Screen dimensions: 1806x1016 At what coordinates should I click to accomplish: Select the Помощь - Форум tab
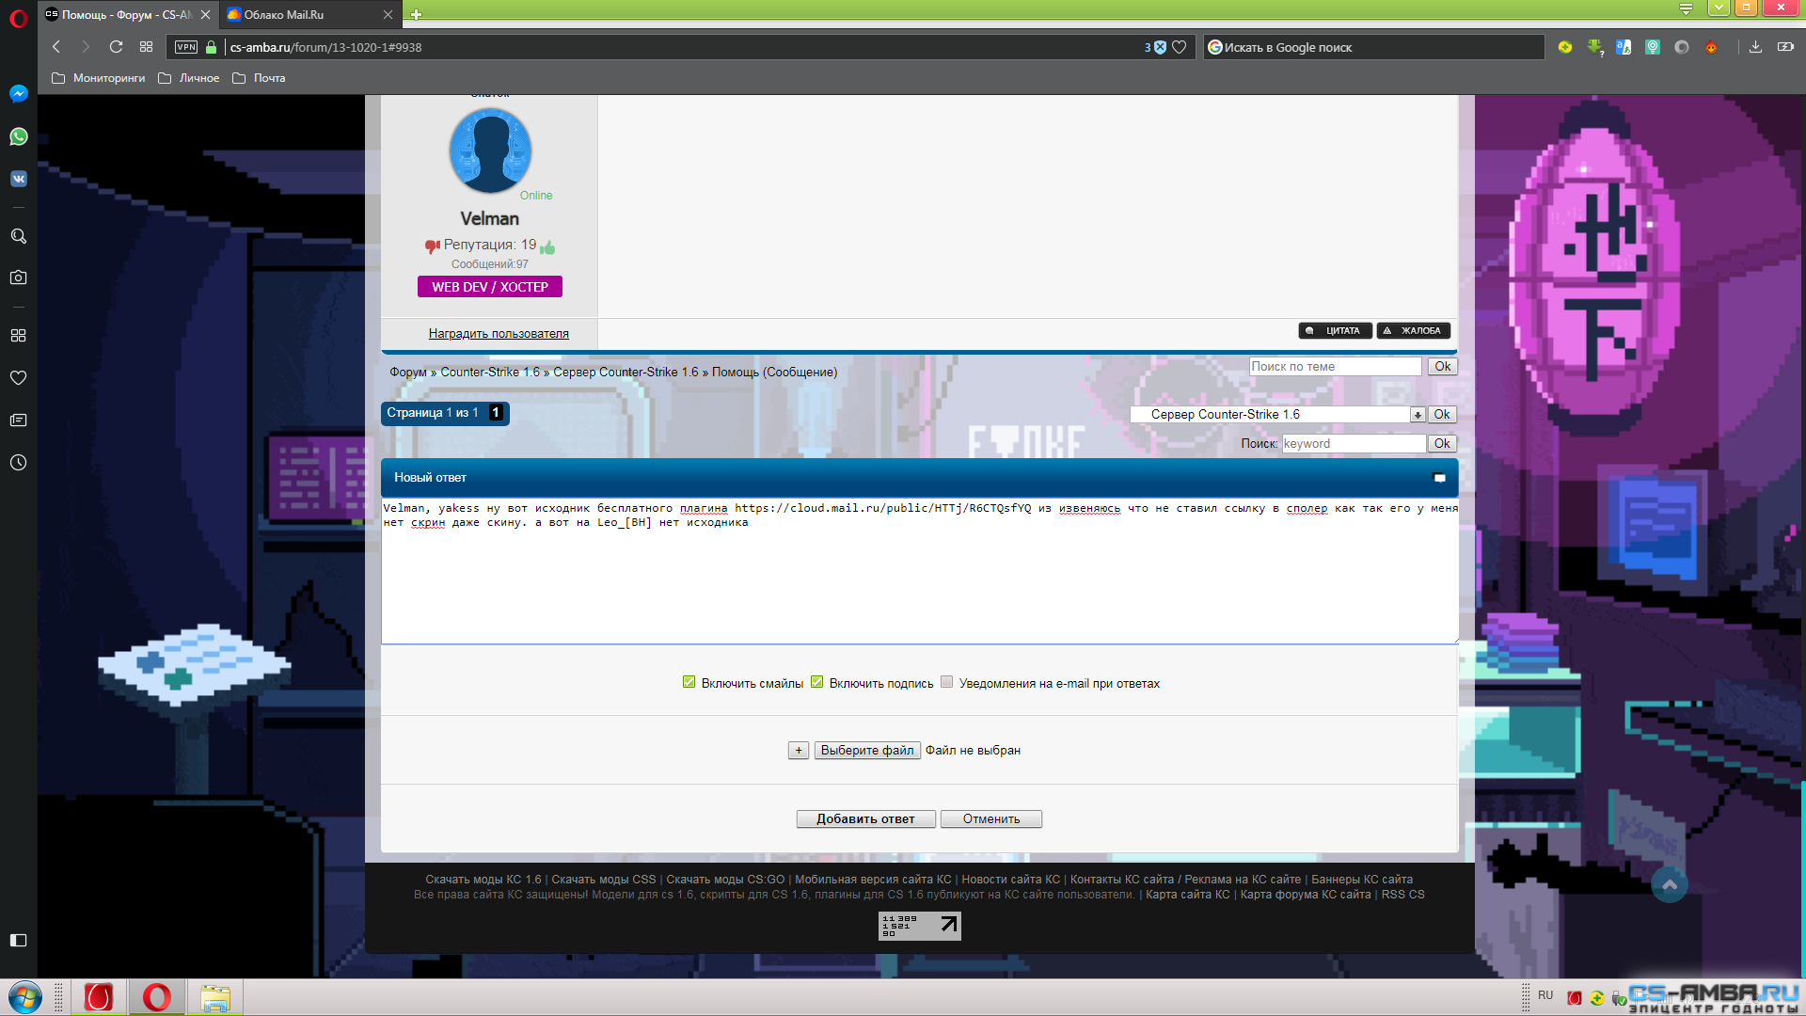(x=118, y=14)
